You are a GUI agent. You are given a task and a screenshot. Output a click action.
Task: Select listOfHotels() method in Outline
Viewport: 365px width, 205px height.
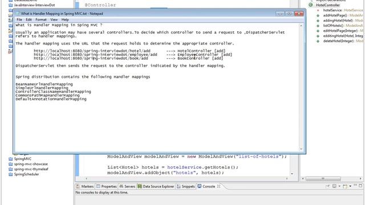tap(343, 26)
